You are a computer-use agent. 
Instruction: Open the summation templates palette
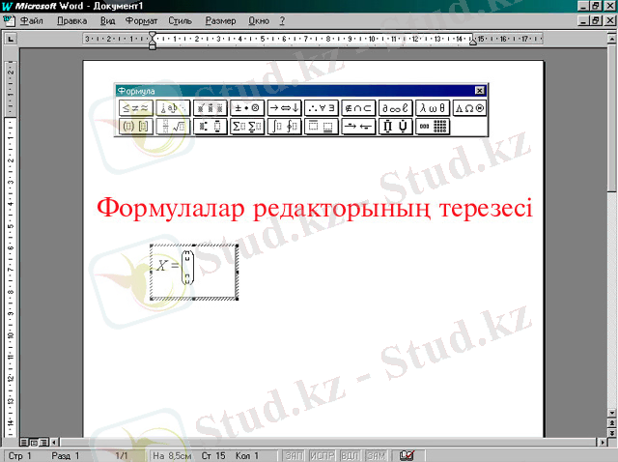(247, 126)
